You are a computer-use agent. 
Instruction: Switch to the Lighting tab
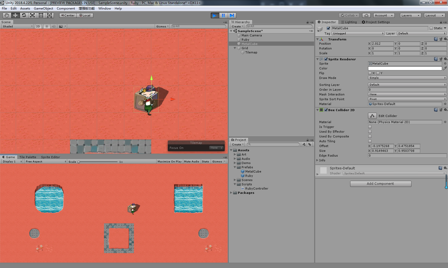click(x=349, y=22)
